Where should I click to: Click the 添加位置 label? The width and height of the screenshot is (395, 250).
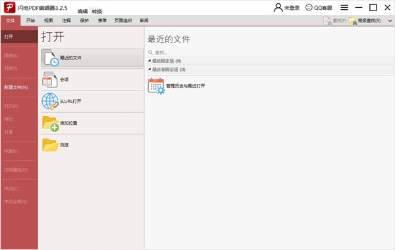pos(68,123)
